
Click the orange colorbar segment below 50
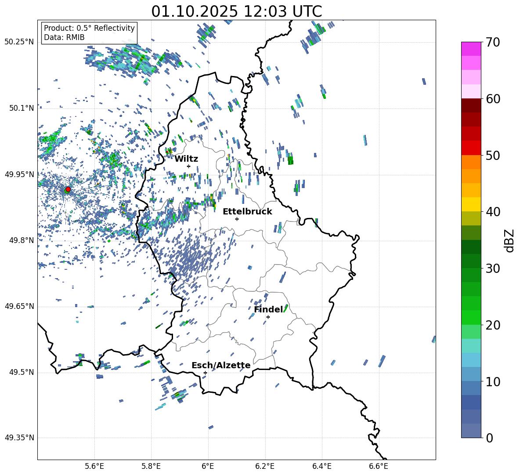point(471,162)
